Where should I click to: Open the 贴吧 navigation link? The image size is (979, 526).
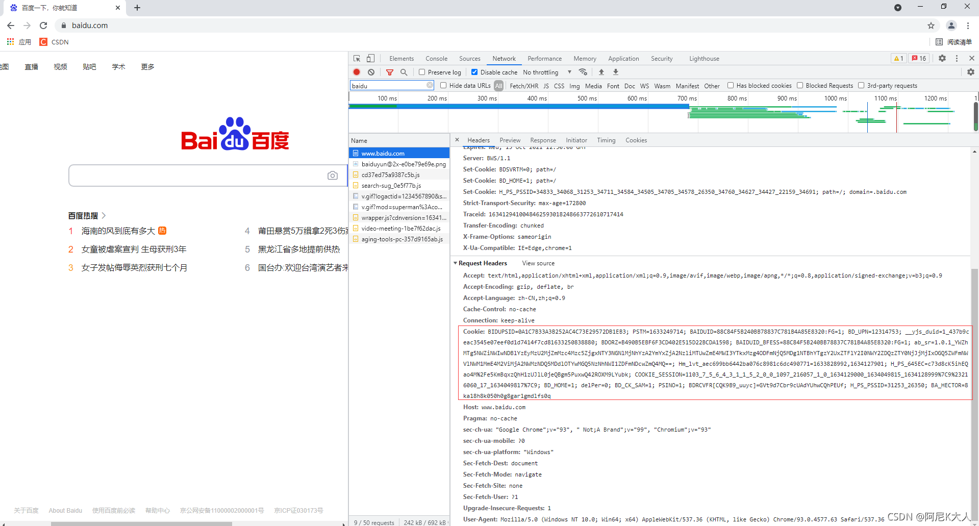point(89,67)
